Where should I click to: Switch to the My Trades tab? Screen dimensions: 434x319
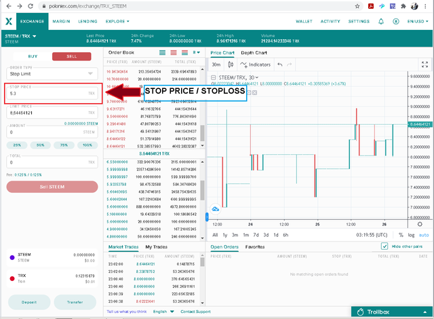(157, 247)
